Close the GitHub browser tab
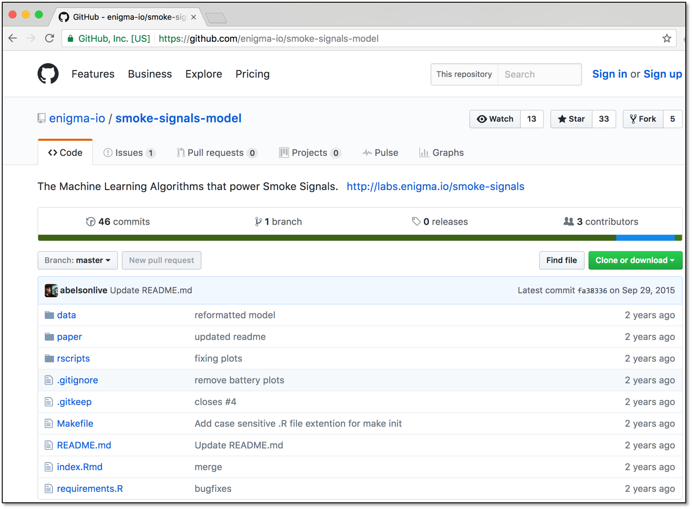The image size is (692, 509). (193, 17)
